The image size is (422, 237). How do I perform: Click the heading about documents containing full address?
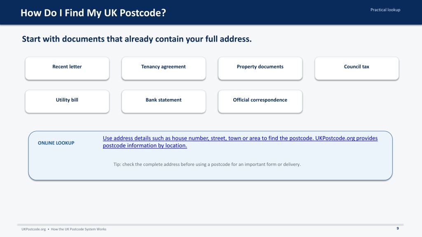tap(137, 39)
